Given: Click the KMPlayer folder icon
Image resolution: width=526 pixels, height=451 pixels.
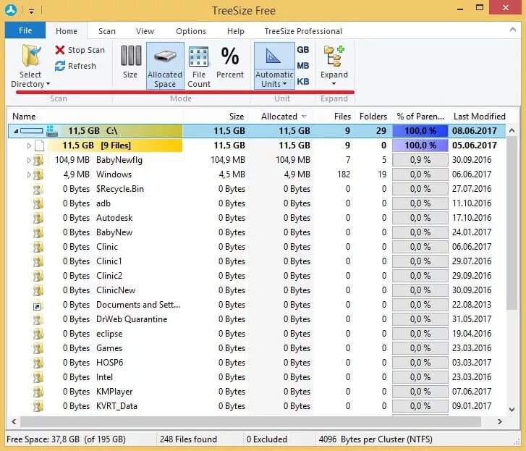Looking at the screenshot, I should click(38, 392).
